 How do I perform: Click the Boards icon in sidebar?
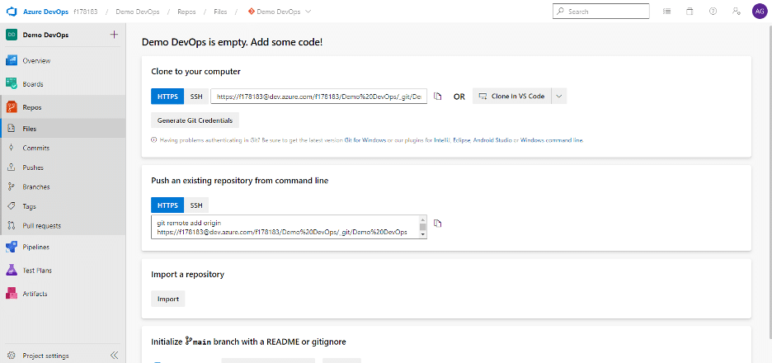point(12,83)
